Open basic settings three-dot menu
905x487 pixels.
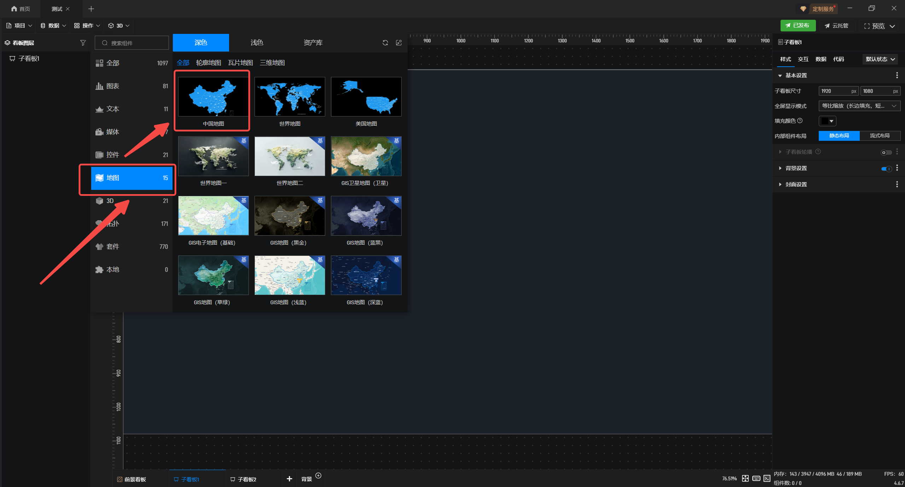click(x=897, y=76)
